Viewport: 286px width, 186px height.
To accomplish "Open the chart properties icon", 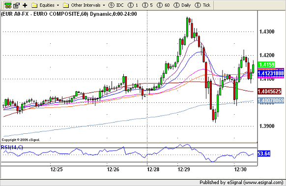I will 17,5.
